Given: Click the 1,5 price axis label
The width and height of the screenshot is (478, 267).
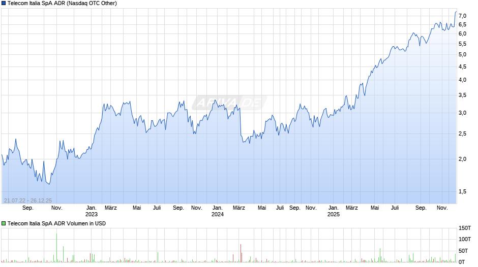Looking at the screenshot, I should click(462, 191).
